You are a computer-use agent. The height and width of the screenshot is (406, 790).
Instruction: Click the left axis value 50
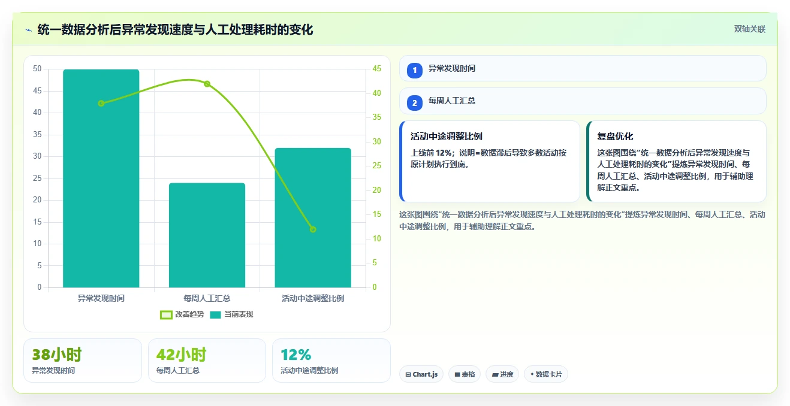click(37, 69)
